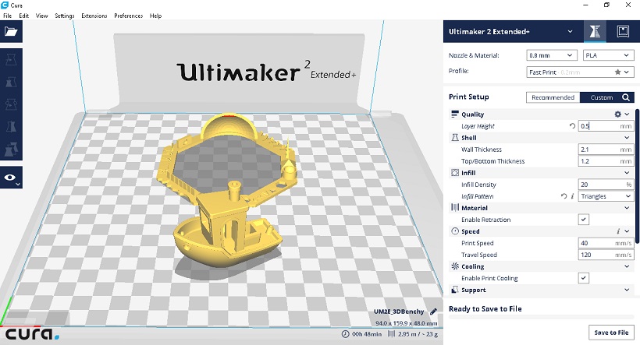
Task: Open the Edit menu
Action: click(23, 16)
